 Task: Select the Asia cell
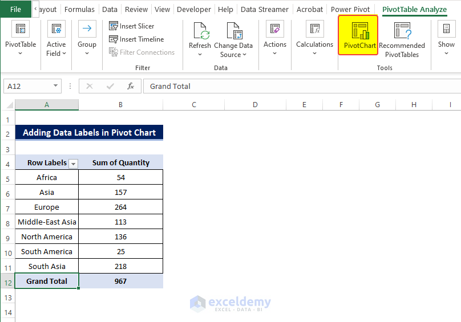click(x=47, y=192)
